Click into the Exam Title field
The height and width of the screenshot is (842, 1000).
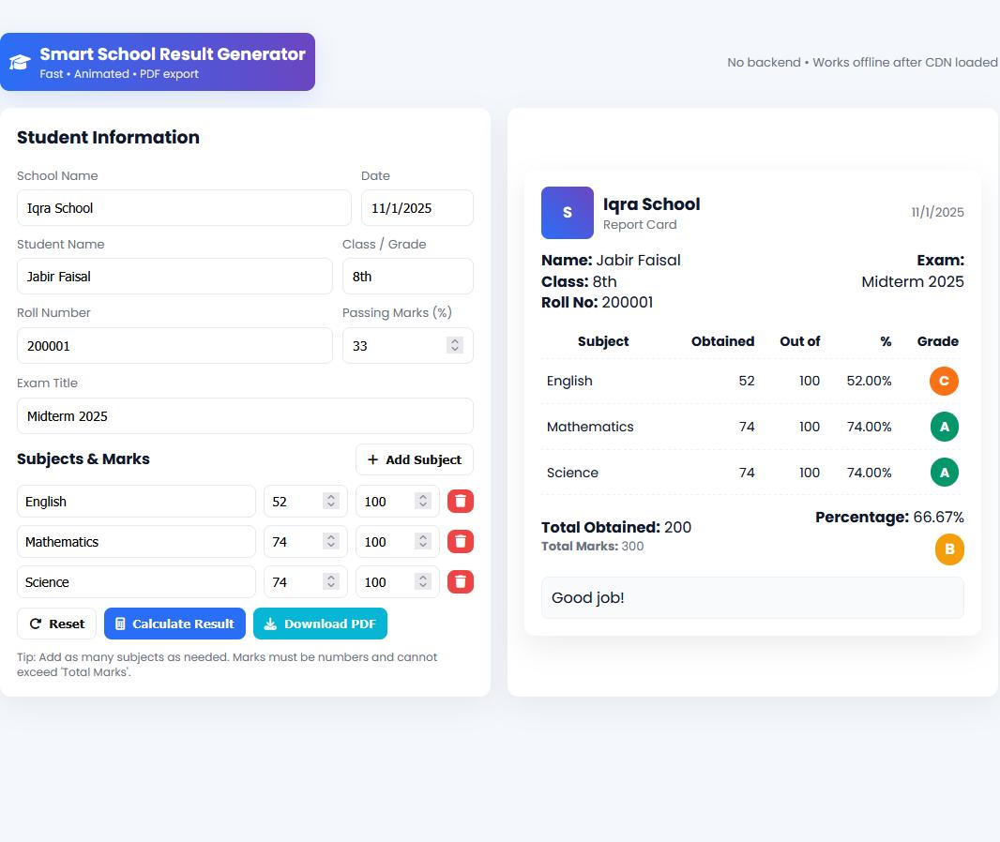click(x=245, y=416)
